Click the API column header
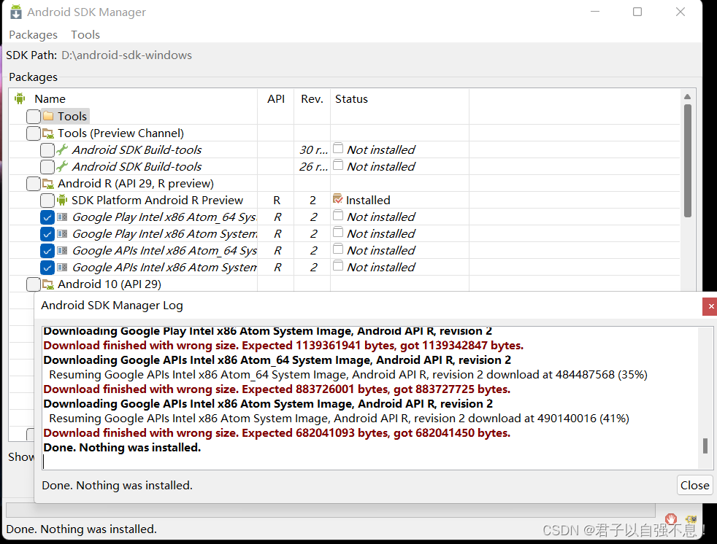The width and height of the screenshot is (717, 544). click(276, 98)
